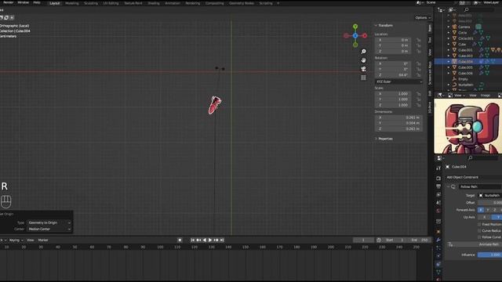The height and width of the screenshot is (282, 502).
Task: Click the timeline playback sync clock icon
Action: coord(379,240)
